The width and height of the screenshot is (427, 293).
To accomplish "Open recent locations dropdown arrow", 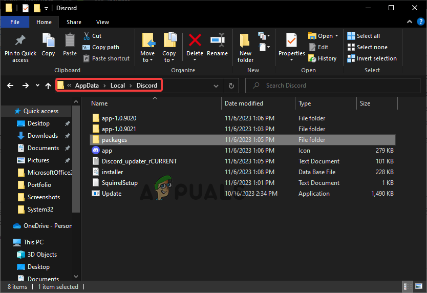I will click(x=37, y=86).
